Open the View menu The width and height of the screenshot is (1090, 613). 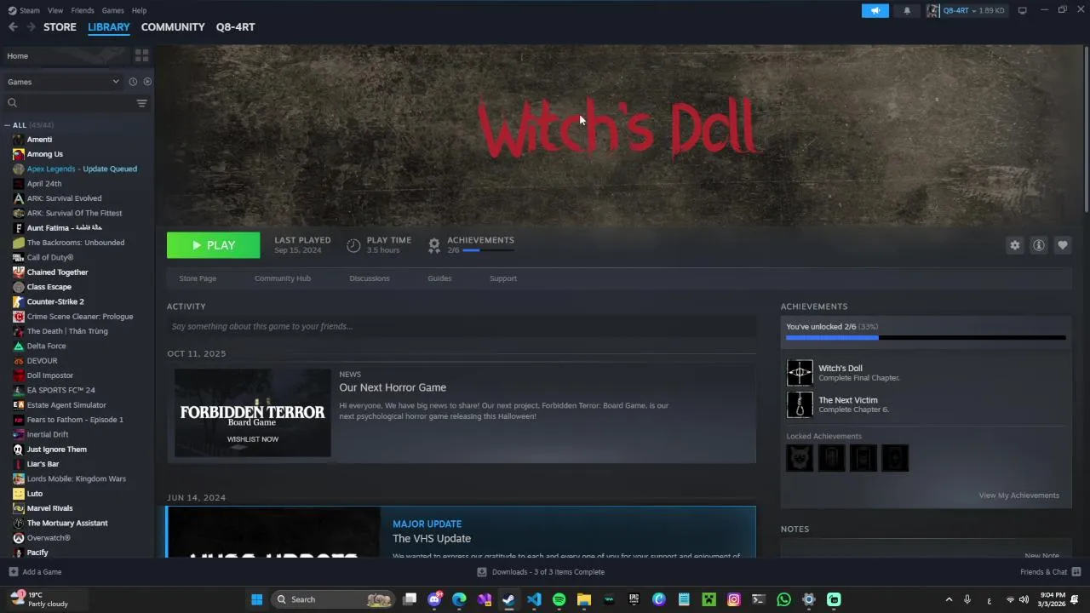pos(55,10)
